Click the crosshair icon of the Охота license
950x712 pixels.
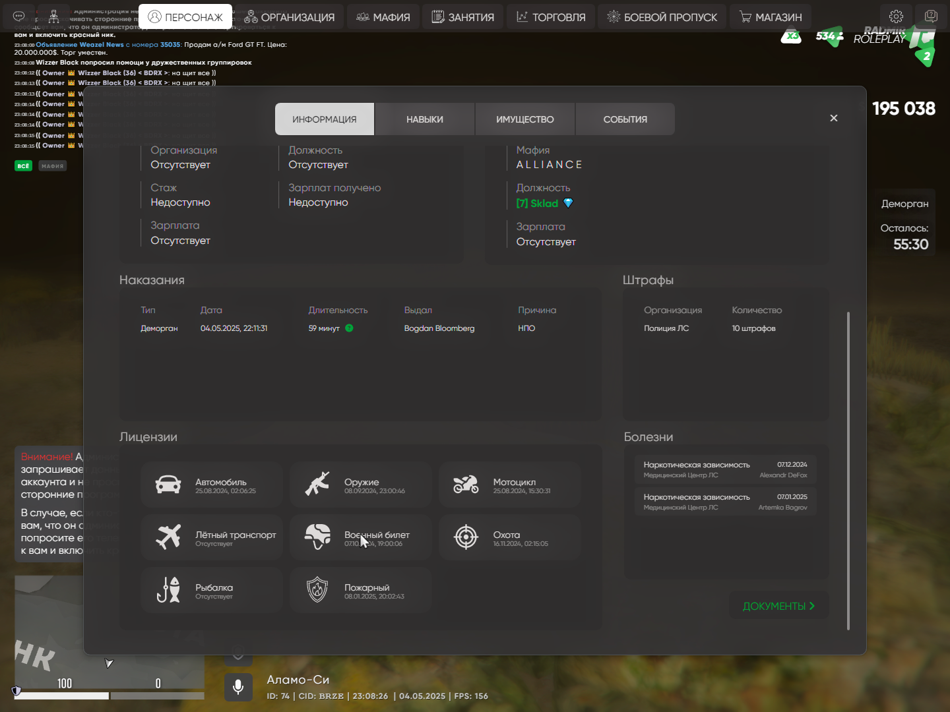click(x=466, y=537)
